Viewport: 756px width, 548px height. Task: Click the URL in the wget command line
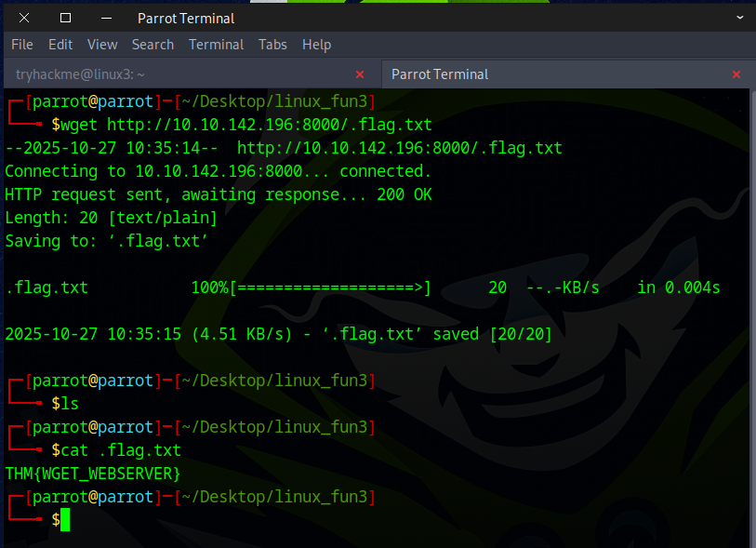269,125
